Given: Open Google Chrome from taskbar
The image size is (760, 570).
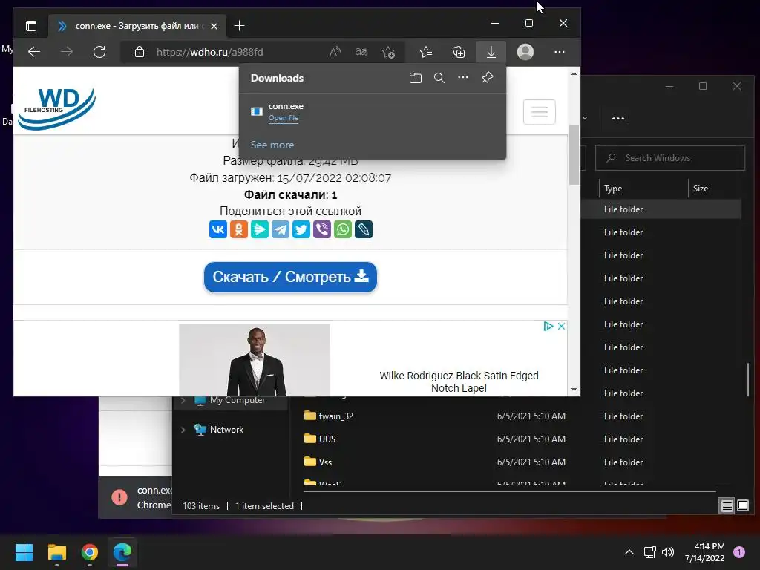Looking at the screenshot, I should pyautogui.click(x=90, y=552).
